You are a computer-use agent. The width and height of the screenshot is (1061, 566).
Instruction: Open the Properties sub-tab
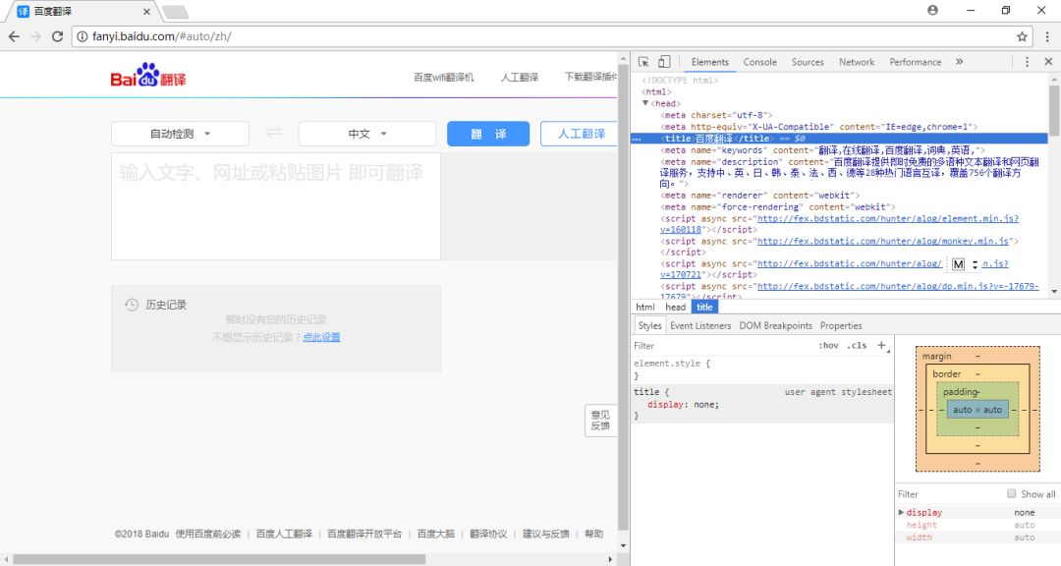point(841,325)
